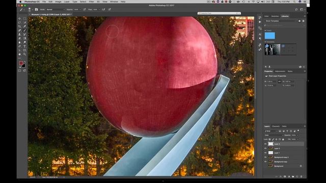Open the Image menu
The height and width of the screenshot is (183, 326).
(58, 2)
